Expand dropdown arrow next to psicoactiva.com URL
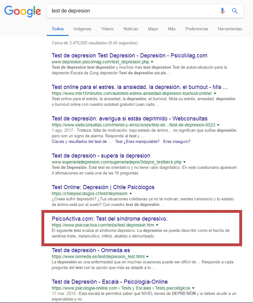This screenshot has width=253, height=303. point(157,225)
